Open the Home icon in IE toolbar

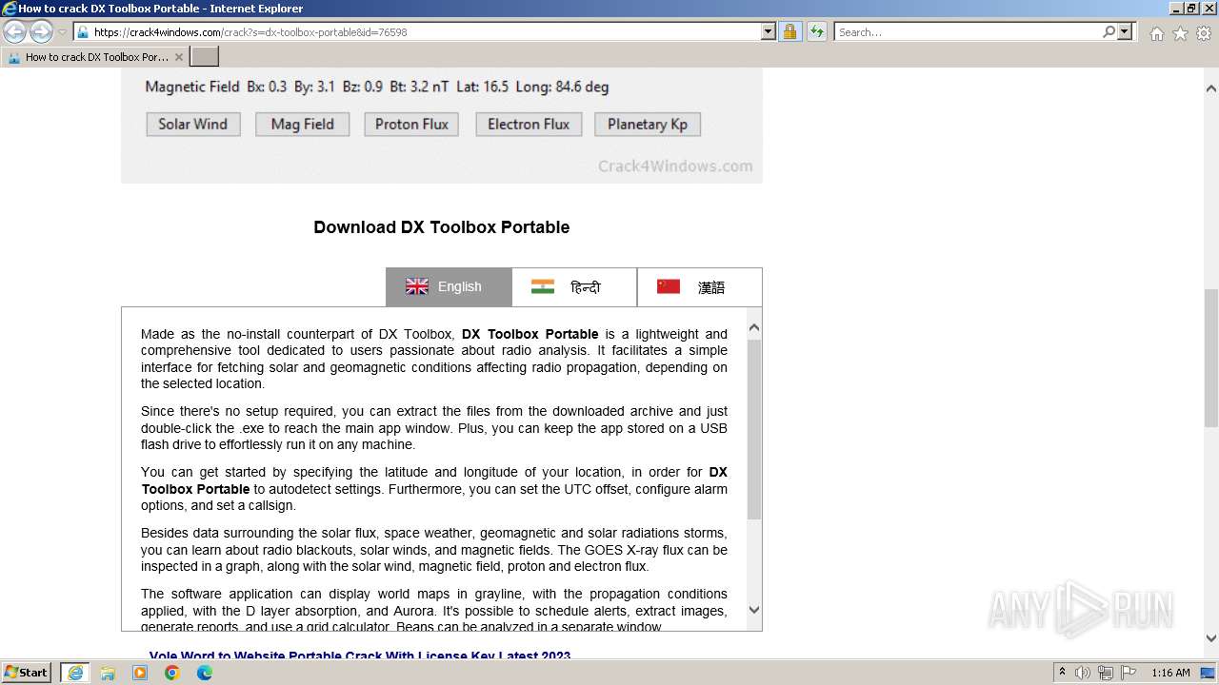click(x=1156, y=33)
